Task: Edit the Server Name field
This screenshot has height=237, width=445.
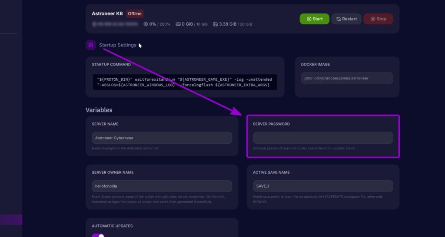Action: (x=162, y=138)
